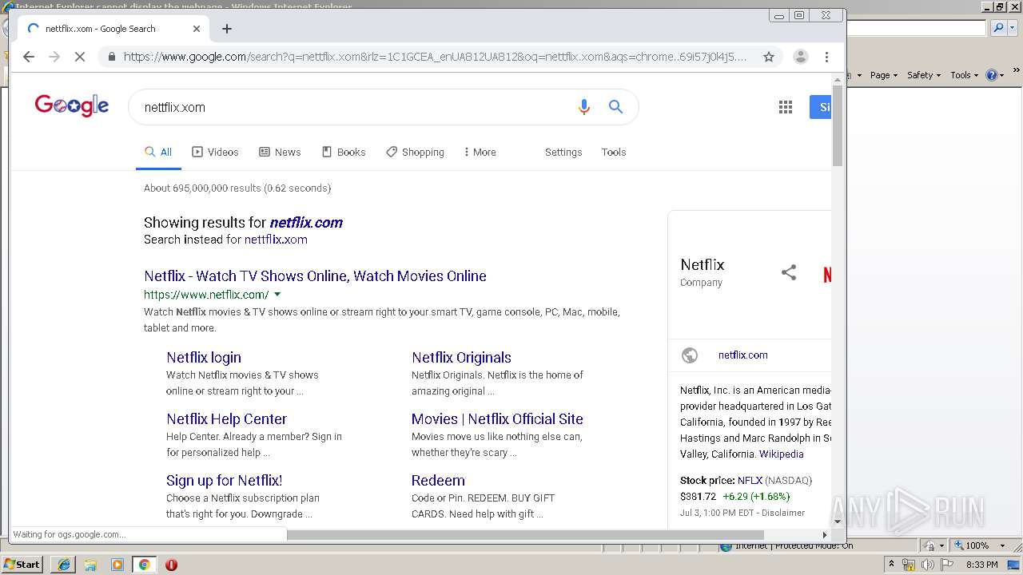Open search Settings
Viewport: 1023px width, 575px height.
click(x=563, y=152)
